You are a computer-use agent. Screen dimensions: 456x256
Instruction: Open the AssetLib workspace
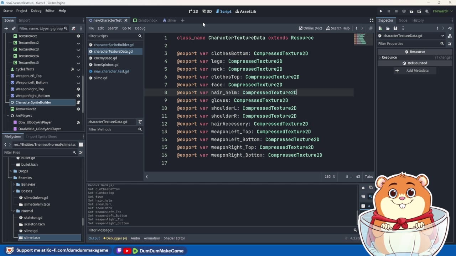click(245, 11)
